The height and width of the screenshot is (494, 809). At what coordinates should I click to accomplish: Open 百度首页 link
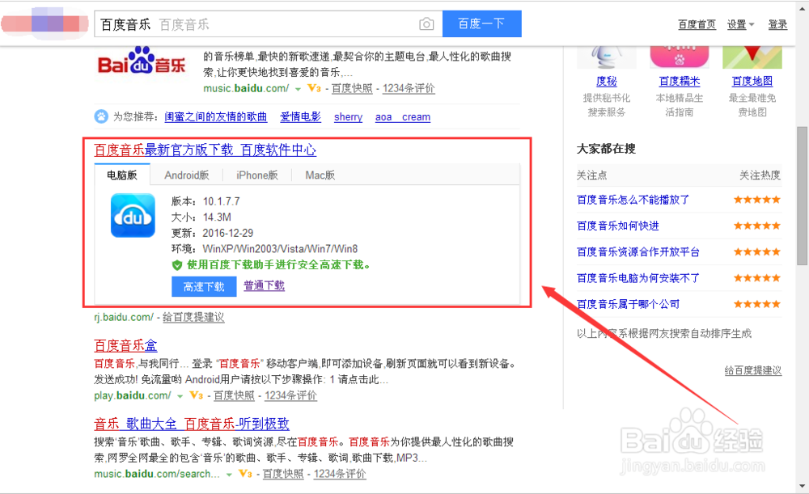697,24
